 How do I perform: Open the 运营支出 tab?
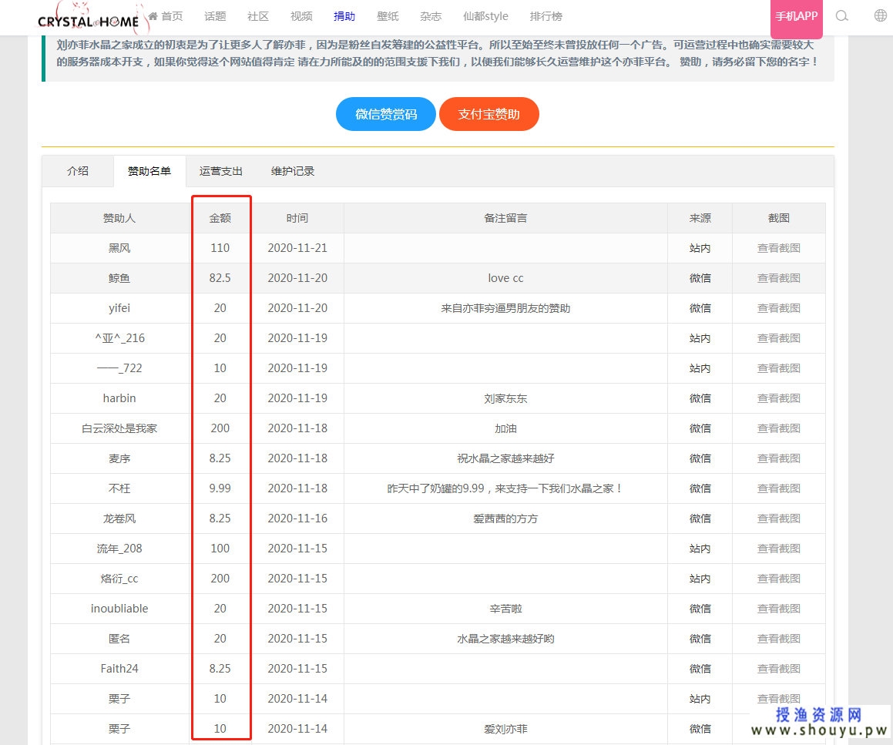pos(221,171)
